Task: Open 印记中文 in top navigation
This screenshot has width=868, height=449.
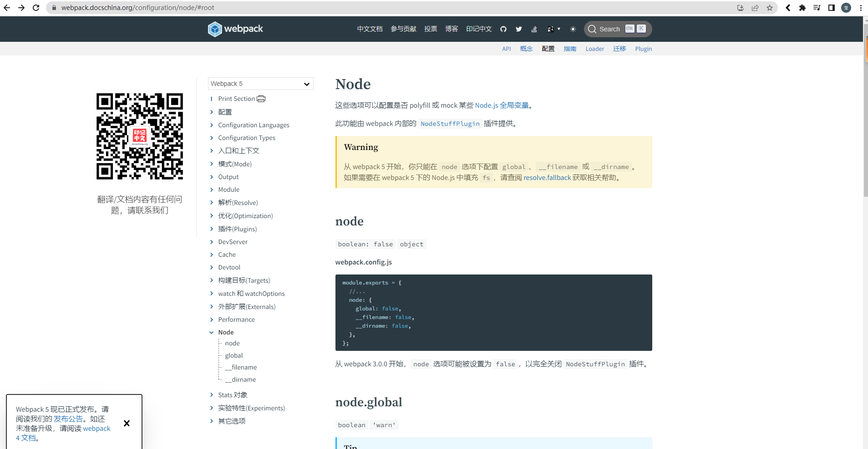Action: pos(479,29)
